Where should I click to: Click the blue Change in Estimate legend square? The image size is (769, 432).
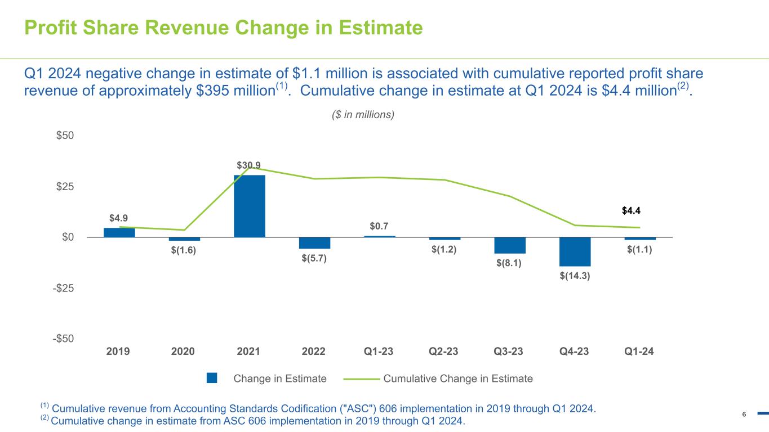point(212,379)
